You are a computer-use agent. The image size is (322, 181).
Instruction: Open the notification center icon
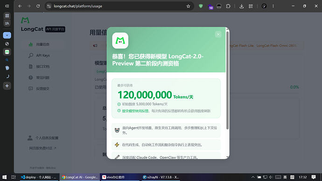click(x=314, y=177)
